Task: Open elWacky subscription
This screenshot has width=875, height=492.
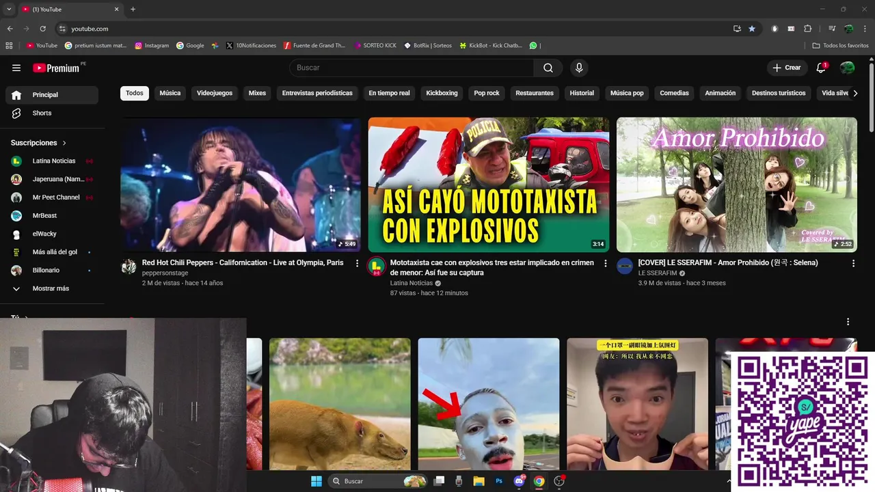Action: (x=52, y=234)
